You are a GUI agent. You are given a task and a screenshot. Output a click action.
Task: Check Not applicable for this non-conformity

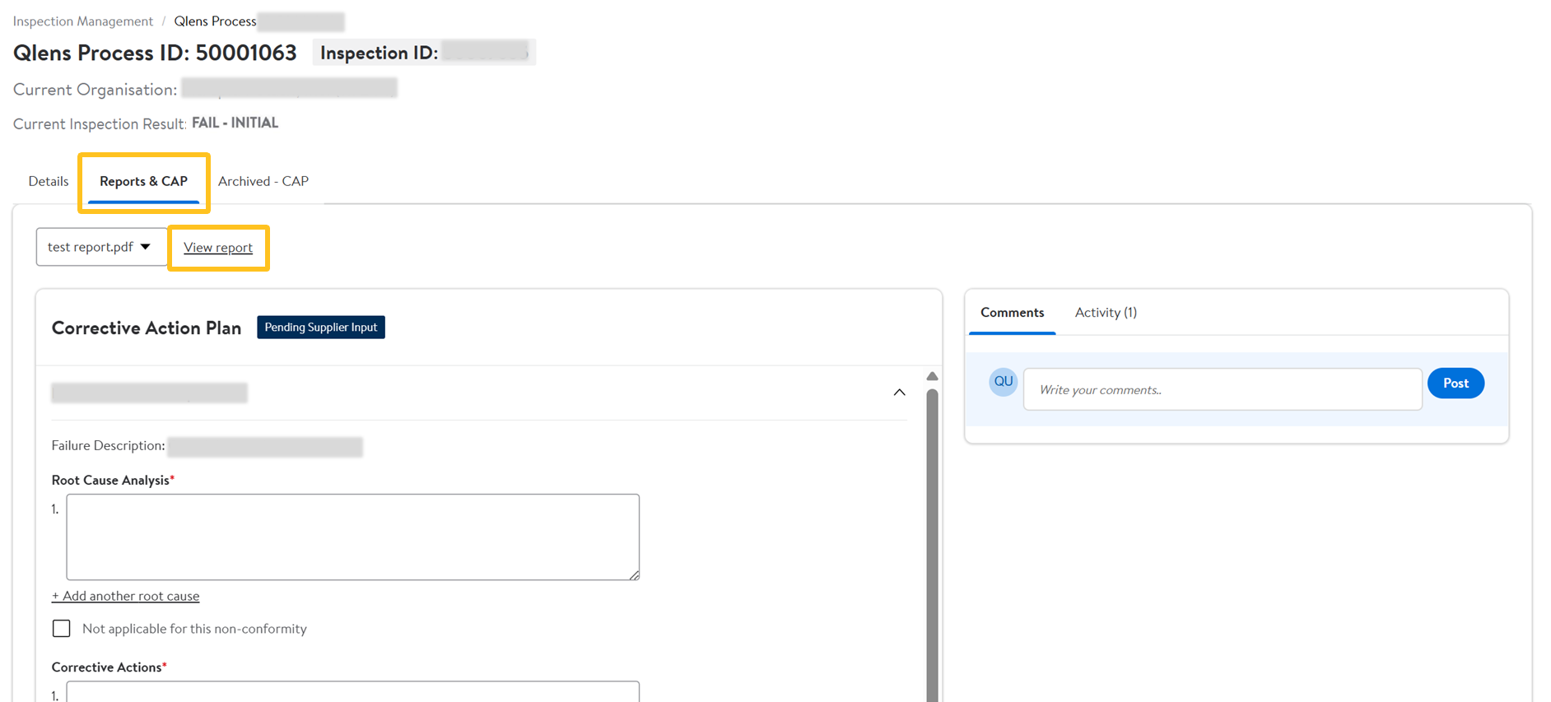[x=62, y=629]
